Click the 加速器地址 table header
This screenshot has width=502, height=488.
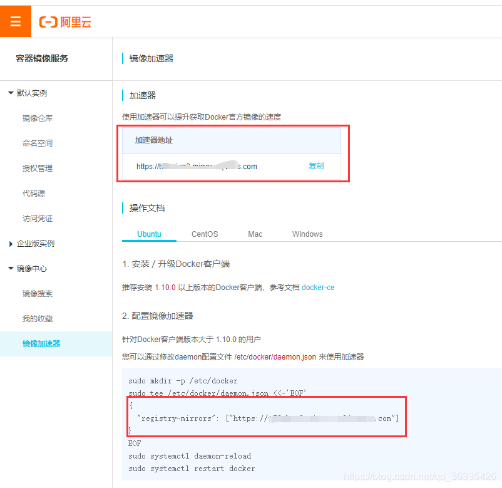pyautogui.click(x=232, y=140)
